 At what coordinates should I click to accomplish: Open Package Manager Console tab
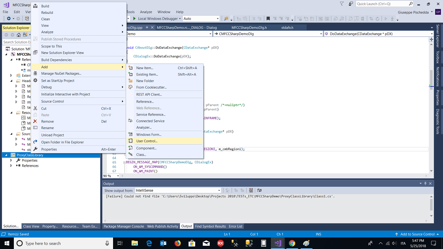124,226
